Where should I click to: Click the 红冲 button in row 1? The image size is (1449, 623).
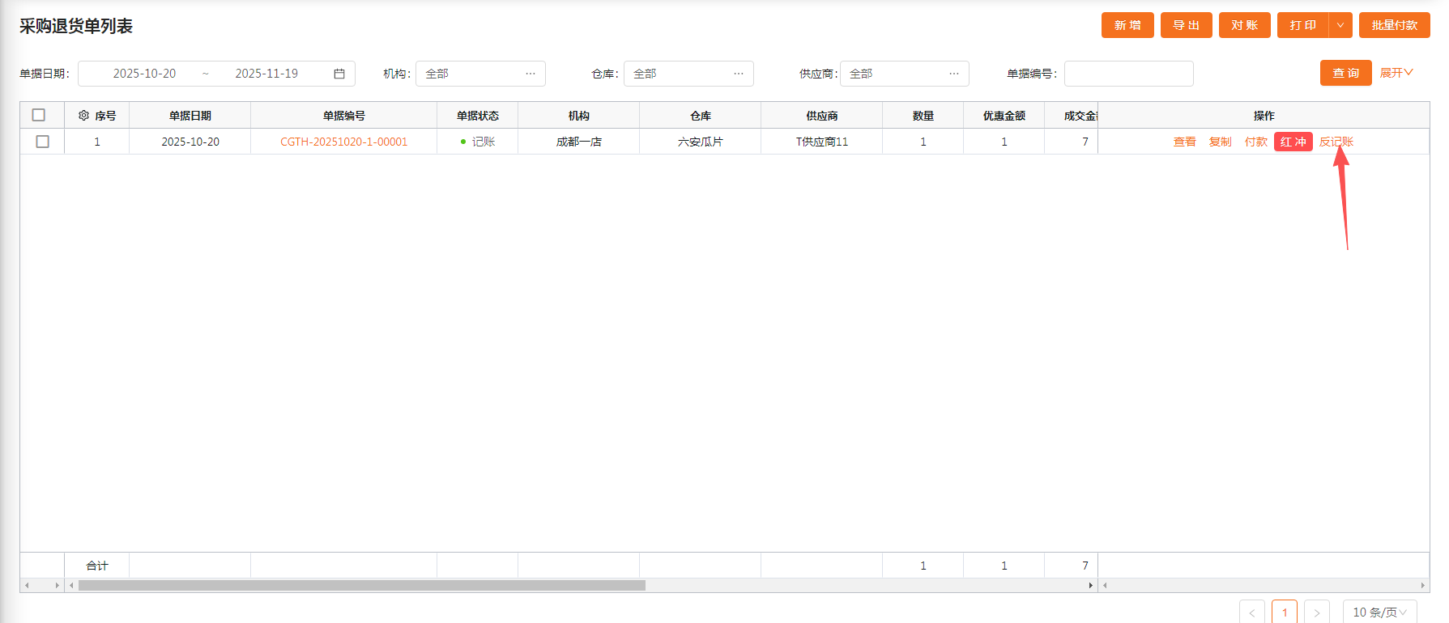[x=1293, y=142]
